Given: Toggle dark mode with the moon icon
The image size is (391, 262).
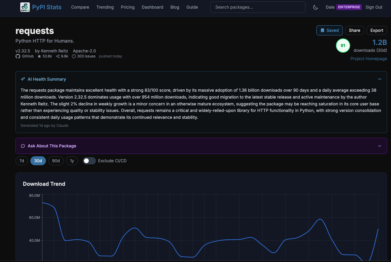Looking at the screenshot, I should tap(315, 7).
